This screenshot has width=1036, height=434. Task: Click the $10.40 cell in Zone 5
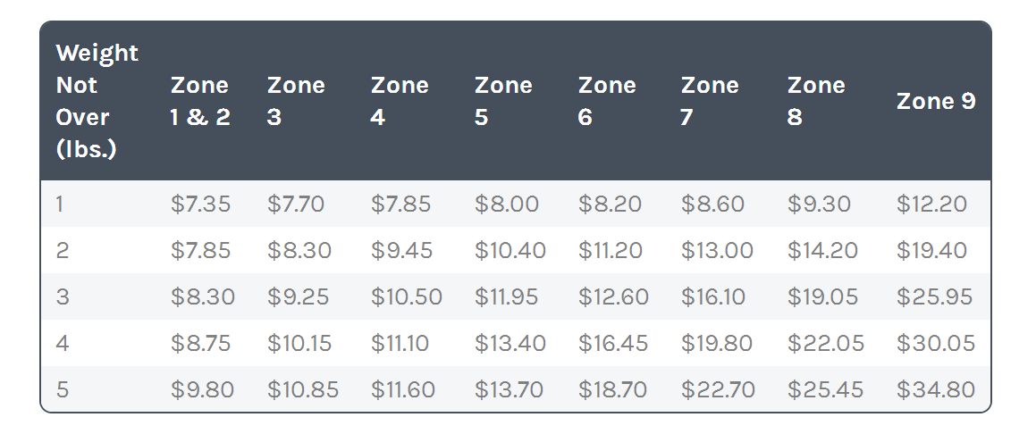click(510, 251)
